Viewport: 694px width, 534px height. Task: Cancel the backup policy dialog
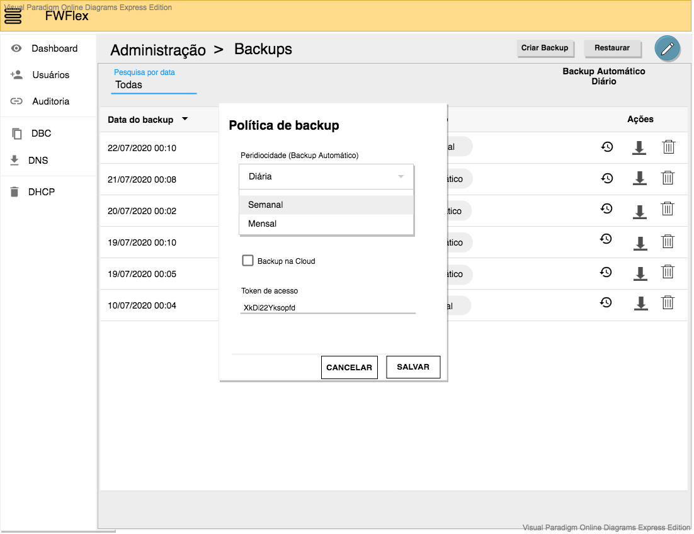350,367
